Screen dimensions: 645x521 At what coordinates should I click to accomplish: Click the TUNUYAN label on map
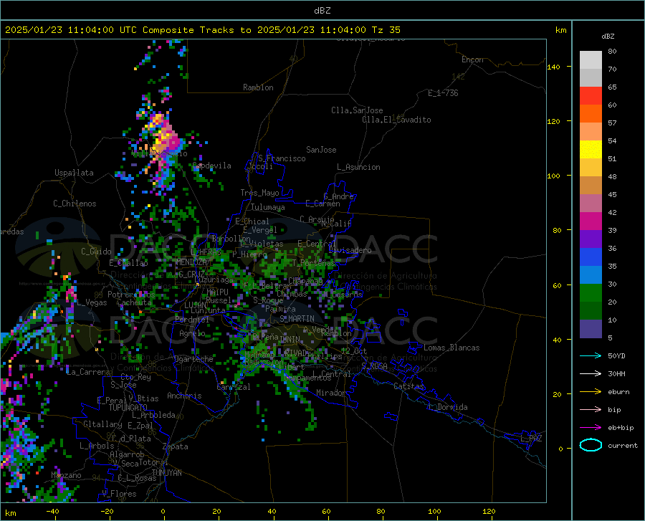click(166, 473)
